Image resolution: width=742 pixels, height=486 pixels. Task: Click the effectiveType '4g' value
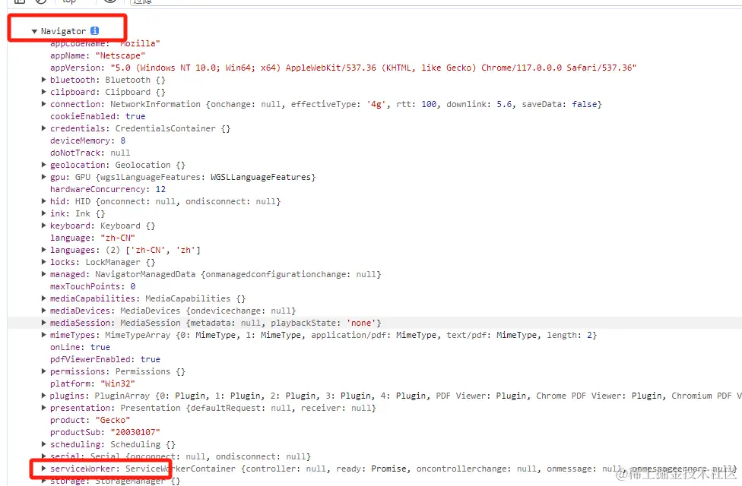pos(376,104)
